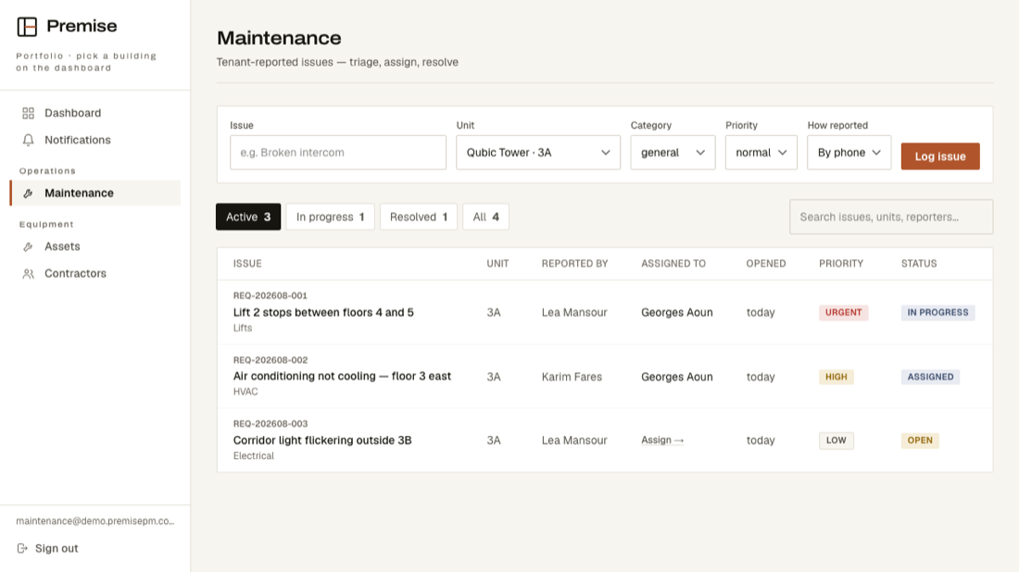This screenshot has height=572, width=1019.
Task: Click the OPEN status badge
Action: coord(920,441)
